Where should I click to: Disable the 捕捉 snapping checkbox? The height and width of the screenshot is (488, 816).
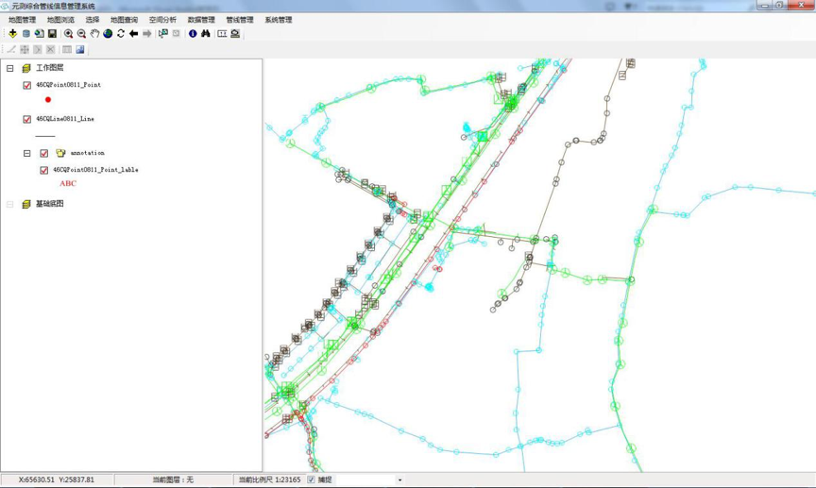[311, 480]
